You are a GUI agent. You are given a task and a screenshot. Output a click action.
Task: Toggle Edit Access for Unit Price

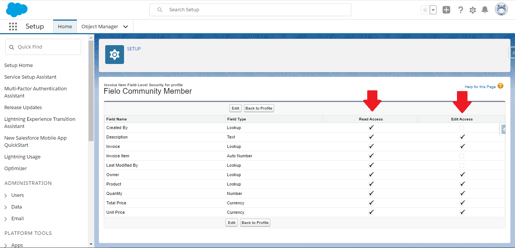pos(462,212)
